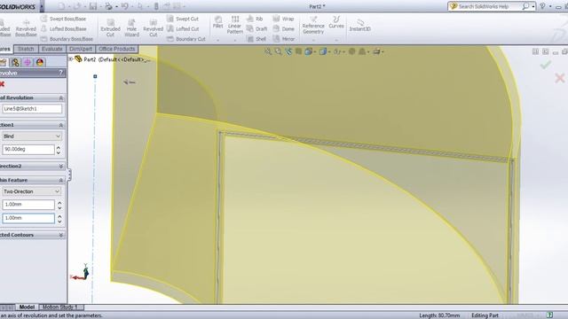Click the Mirror command
The height and width of the screenshot is (319, 568).
(284, 39)
